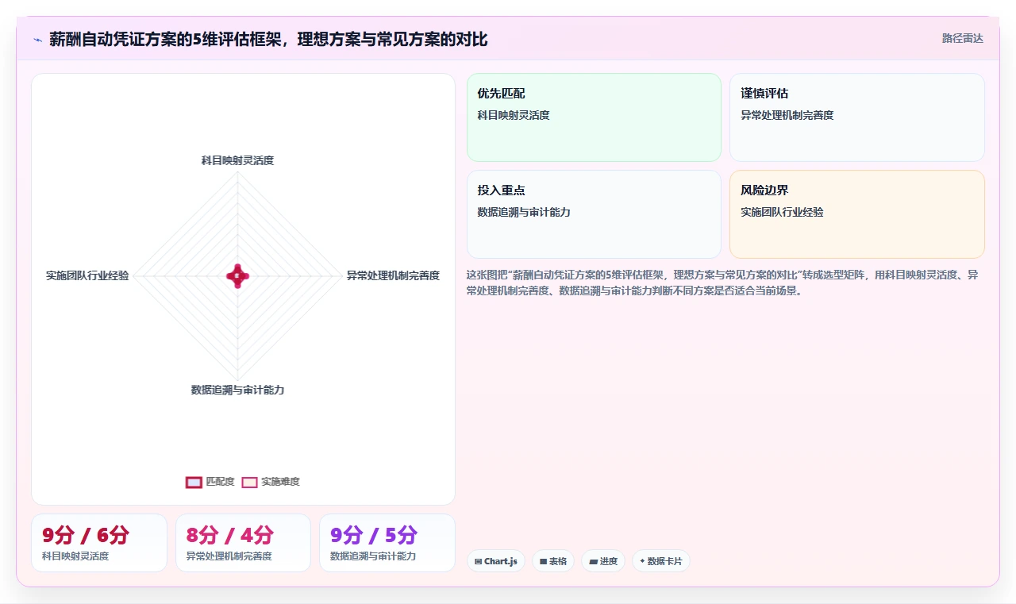
Task: Click 科目映射灵活度 text in 优先匹配 card
Action: (x=514, y=115)
